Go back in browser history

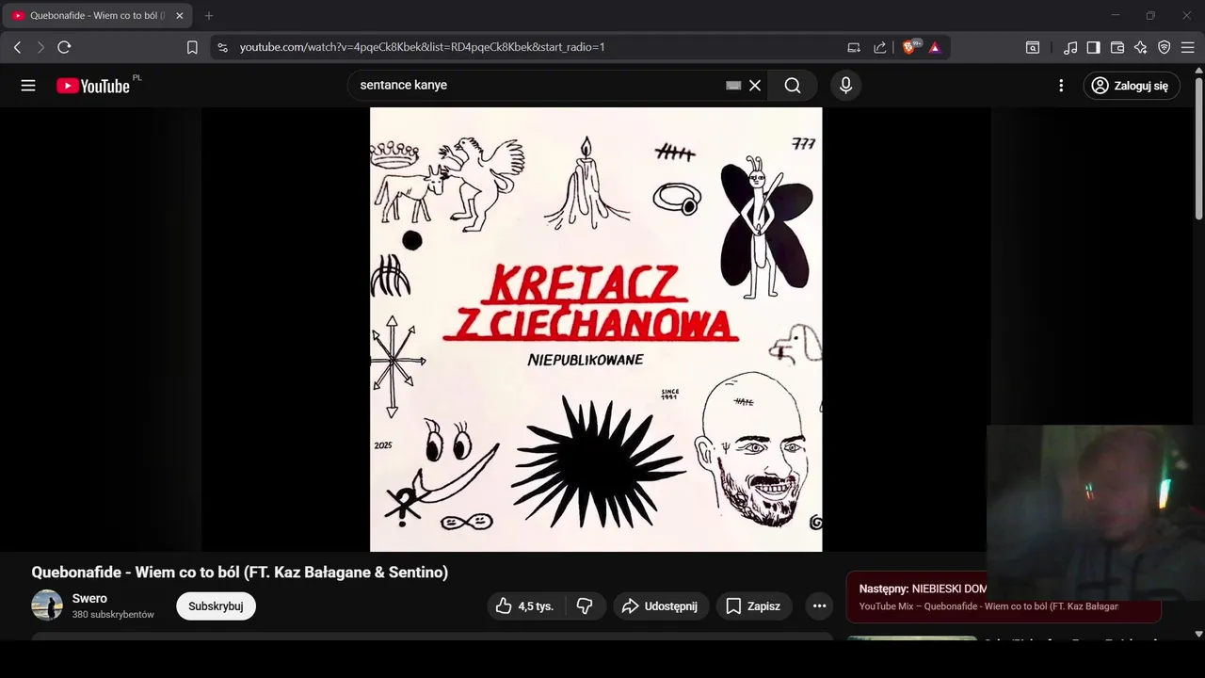[17, 47]
